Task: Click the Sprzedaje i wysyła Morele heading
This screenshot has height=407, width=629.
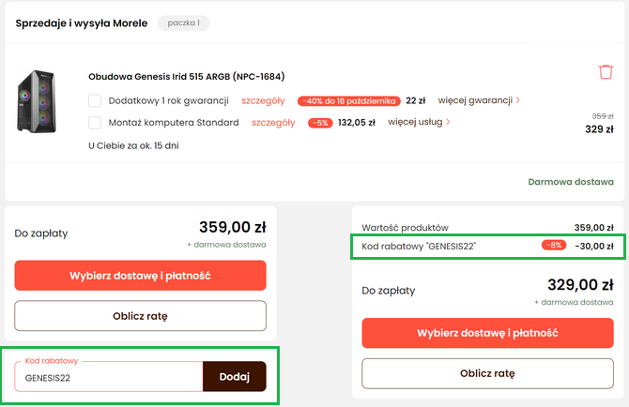Action: coord(82,23)
